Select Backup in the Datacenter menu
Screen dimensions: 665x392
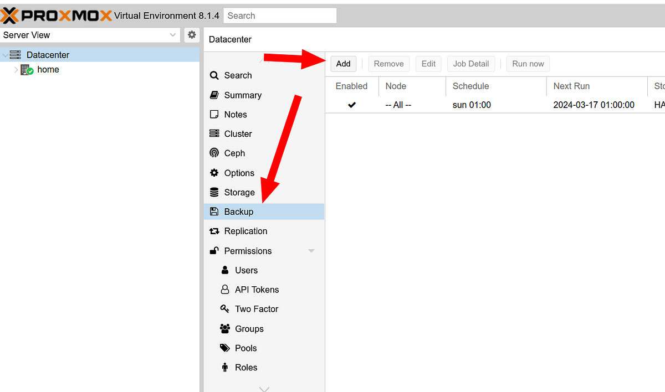pos(238,212)
